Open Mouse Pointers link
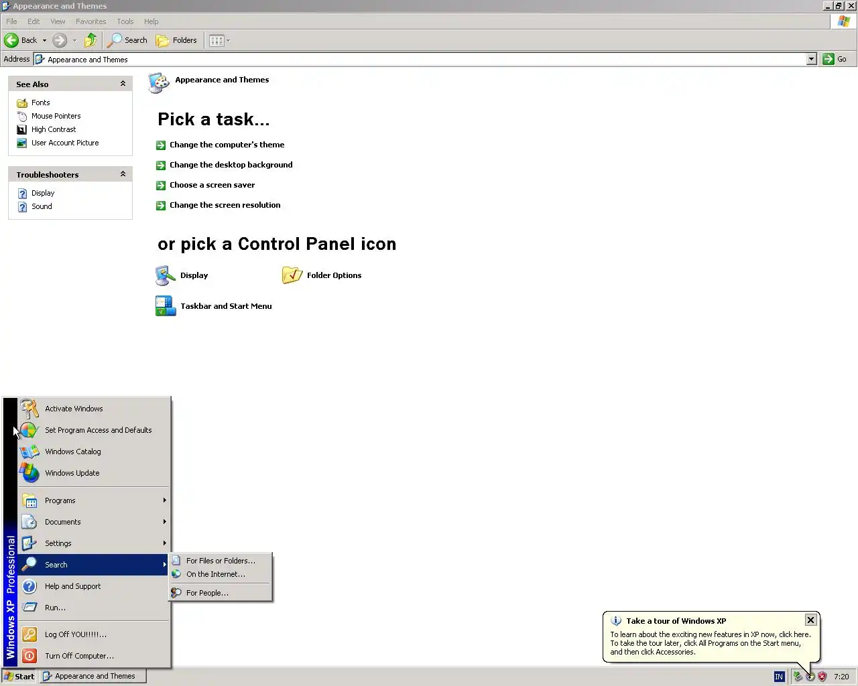 (x=56, y=116)
